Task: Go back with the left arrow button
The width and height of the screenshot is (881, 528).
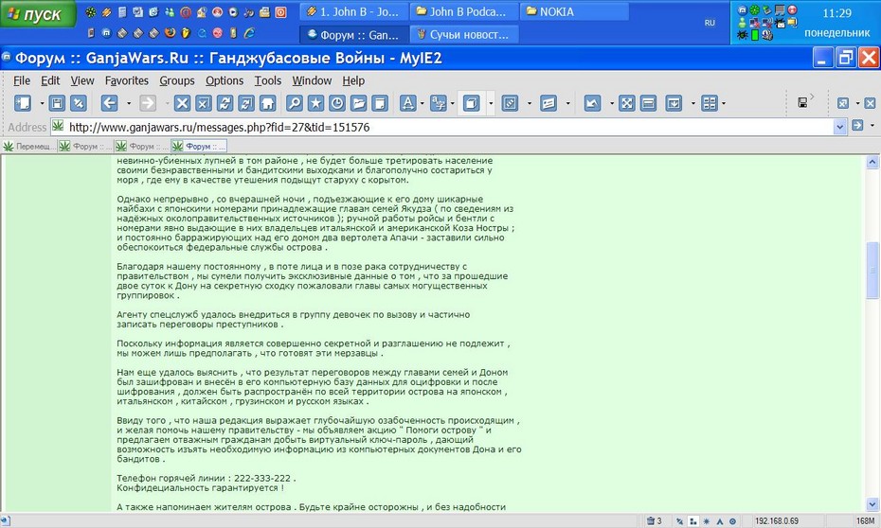Action: coord(110,103)
